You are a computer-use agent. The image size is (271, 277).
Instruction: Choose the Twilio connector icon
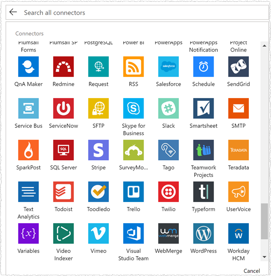point(168,192)
